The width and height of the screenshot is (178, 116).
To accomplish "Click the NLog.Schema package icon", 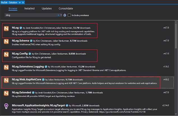I will [6, 41].
